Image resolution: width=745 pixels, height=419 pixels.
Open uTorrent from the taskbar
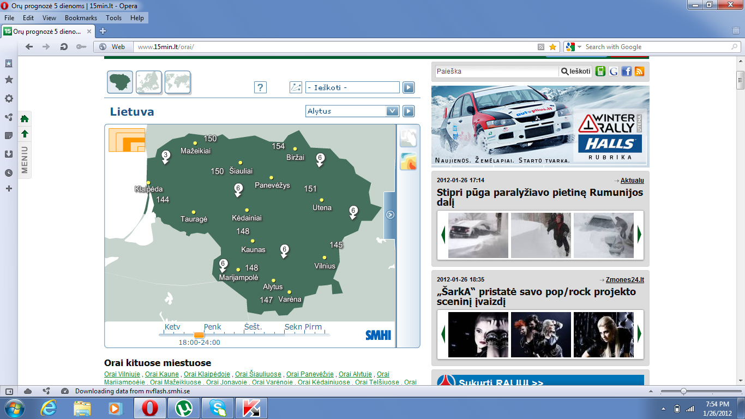tap(183, 408)
